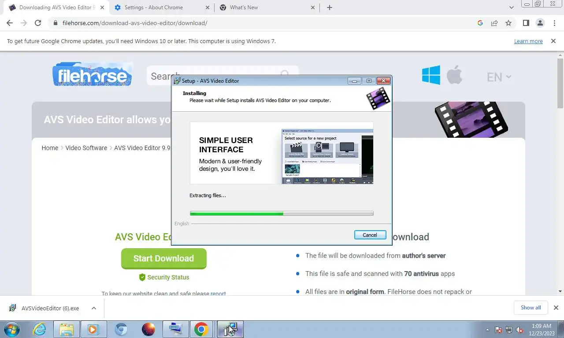564x338 pixels.
Task: Click the Google icon in address bar
Action: [480, 23]
